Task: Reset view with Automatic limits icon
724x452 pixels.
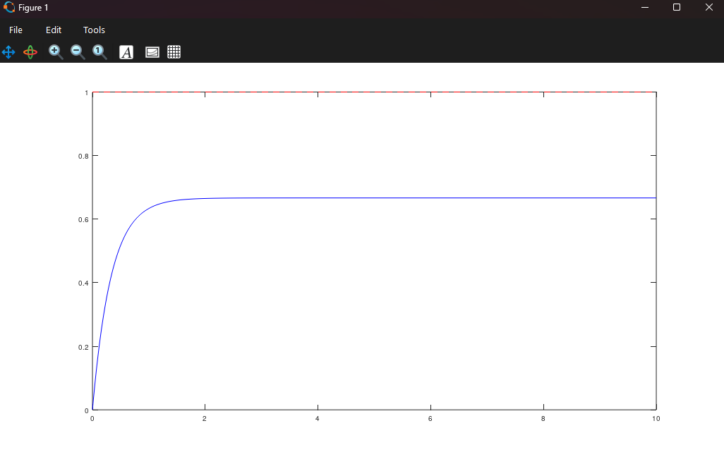Action: pos(100,52)
